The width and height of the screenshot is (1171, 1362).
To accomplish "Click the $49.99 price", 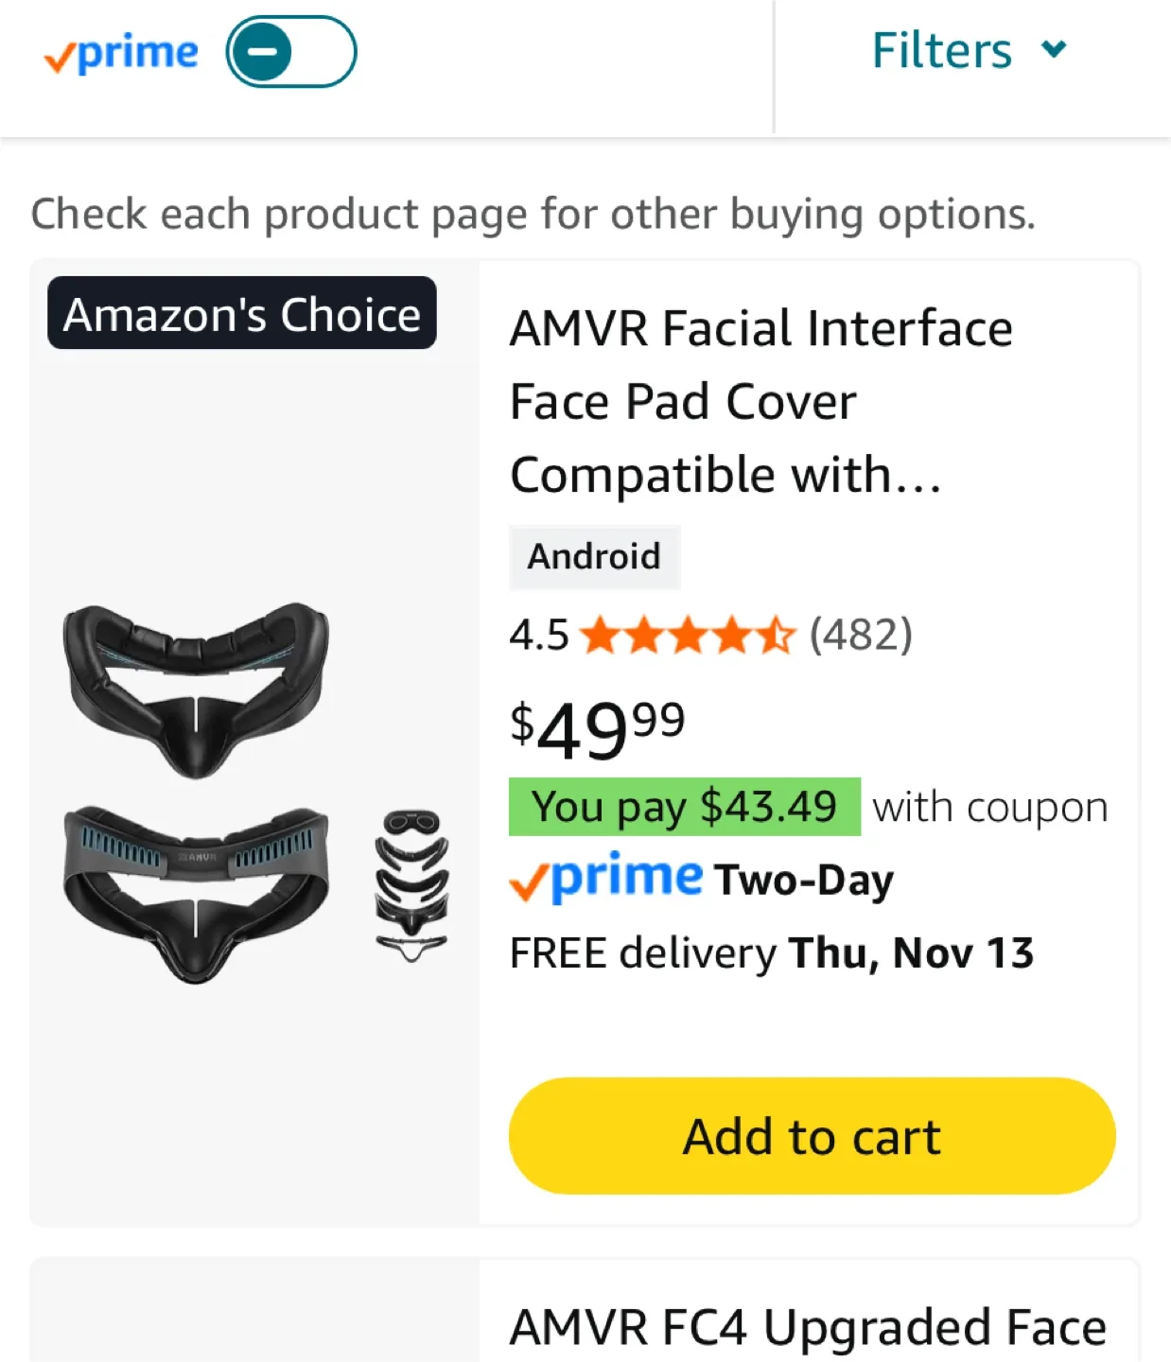I will tap(597, 729).
